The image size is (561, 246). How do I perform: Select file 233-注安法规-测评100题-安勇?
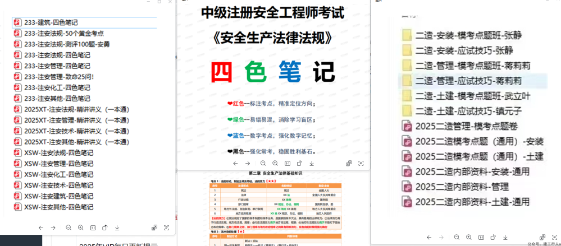click(x=61, y=44)
